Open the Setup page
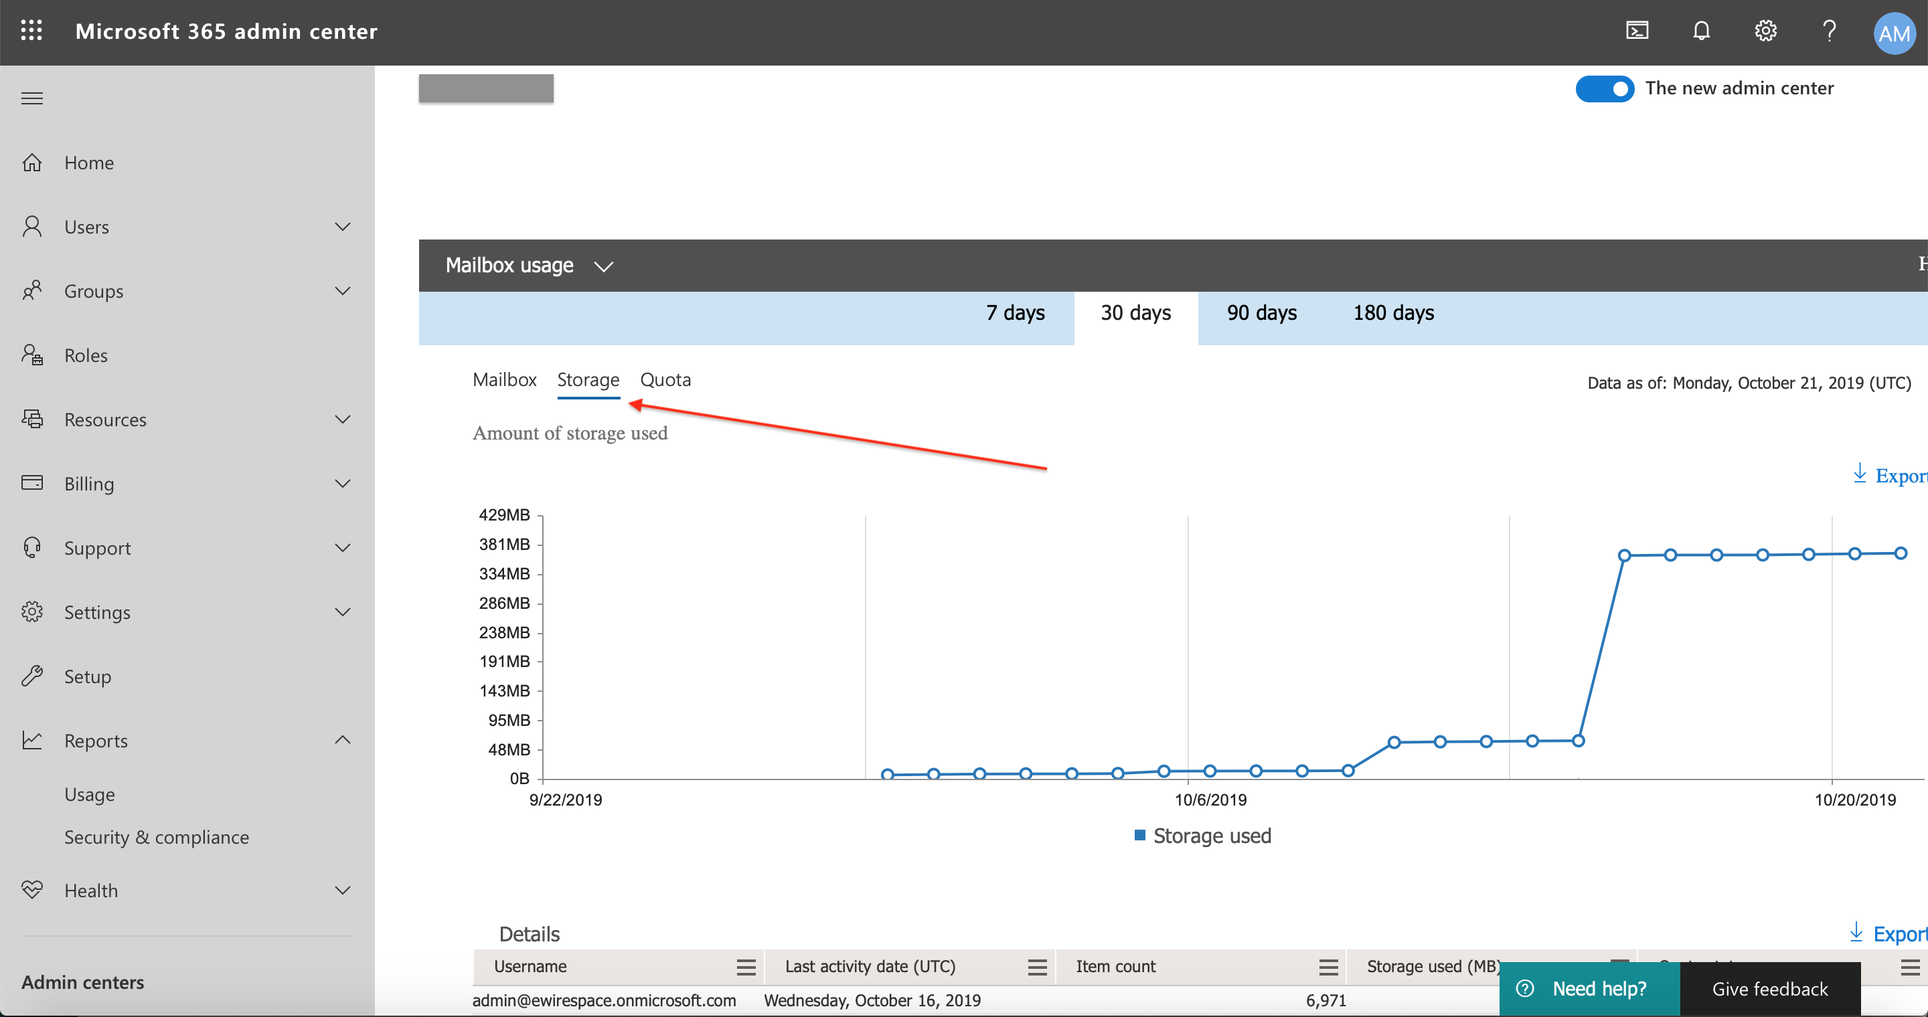The height and width of the screenshot is (1017, 1928). [x=88, y=676]
